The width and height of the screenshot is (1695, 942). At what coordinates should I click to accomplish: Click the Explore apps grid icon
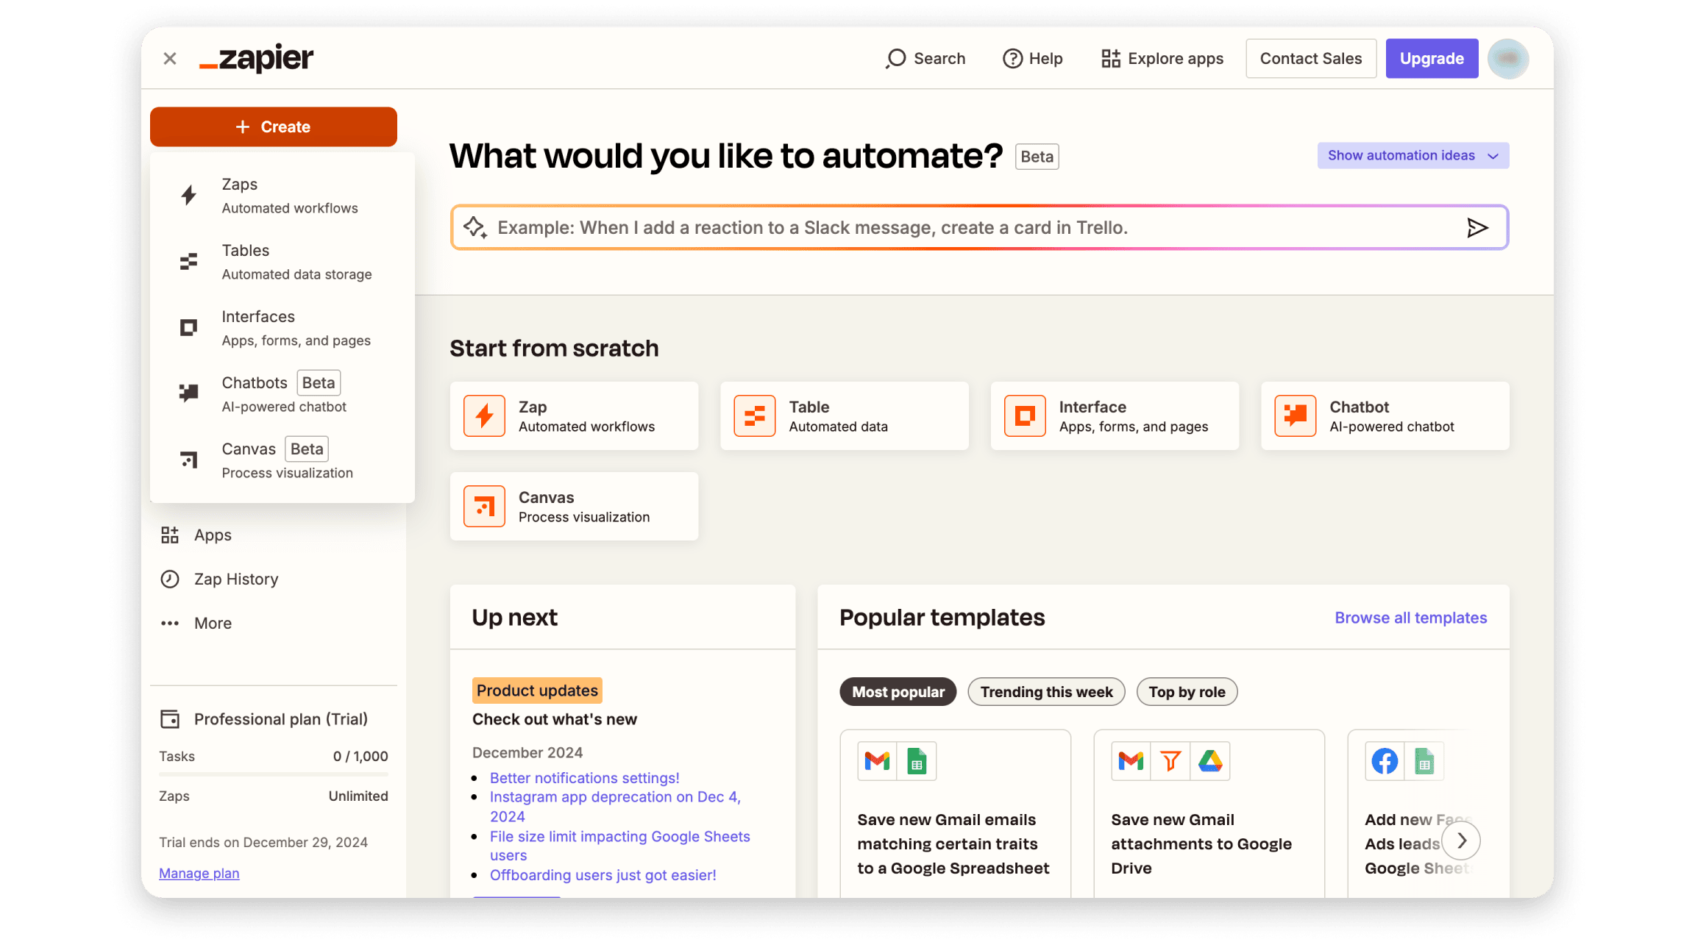[x=1110, y=58]
